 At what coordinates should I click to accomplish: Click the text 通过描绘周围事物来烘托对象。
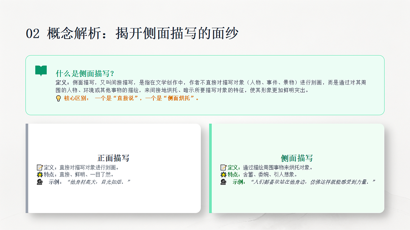tap(278, 167)
